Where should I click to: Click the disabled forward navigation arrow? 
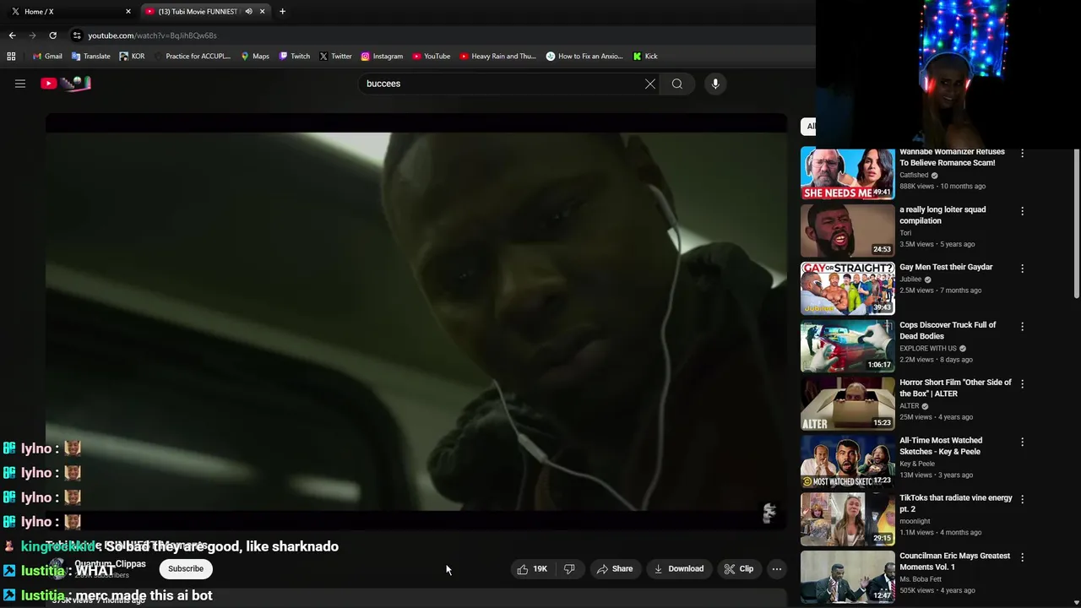click(32, 35)
